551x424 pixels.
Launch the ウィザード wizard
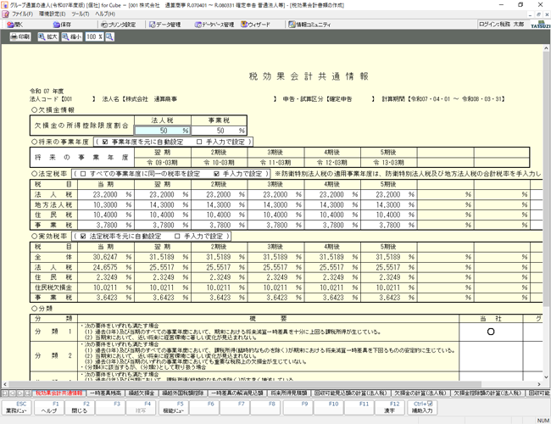(255, 25)
